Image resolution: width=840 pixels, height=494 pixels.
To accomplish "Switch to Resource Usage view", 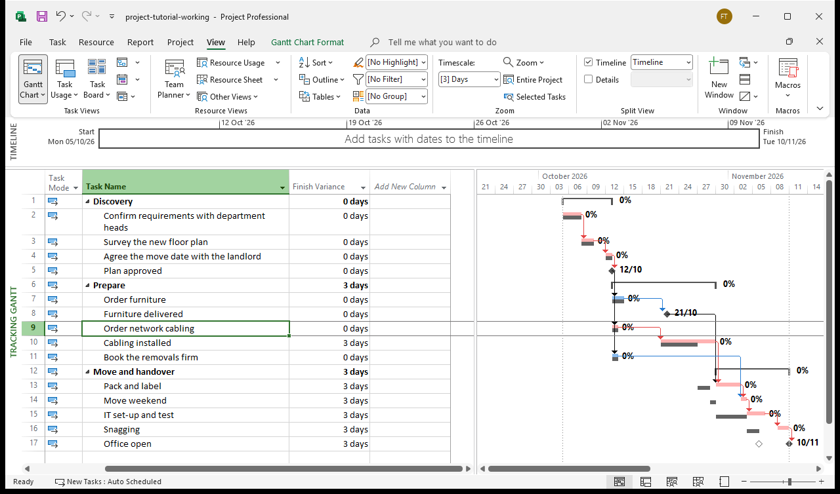I will click(x=230, y=63).
